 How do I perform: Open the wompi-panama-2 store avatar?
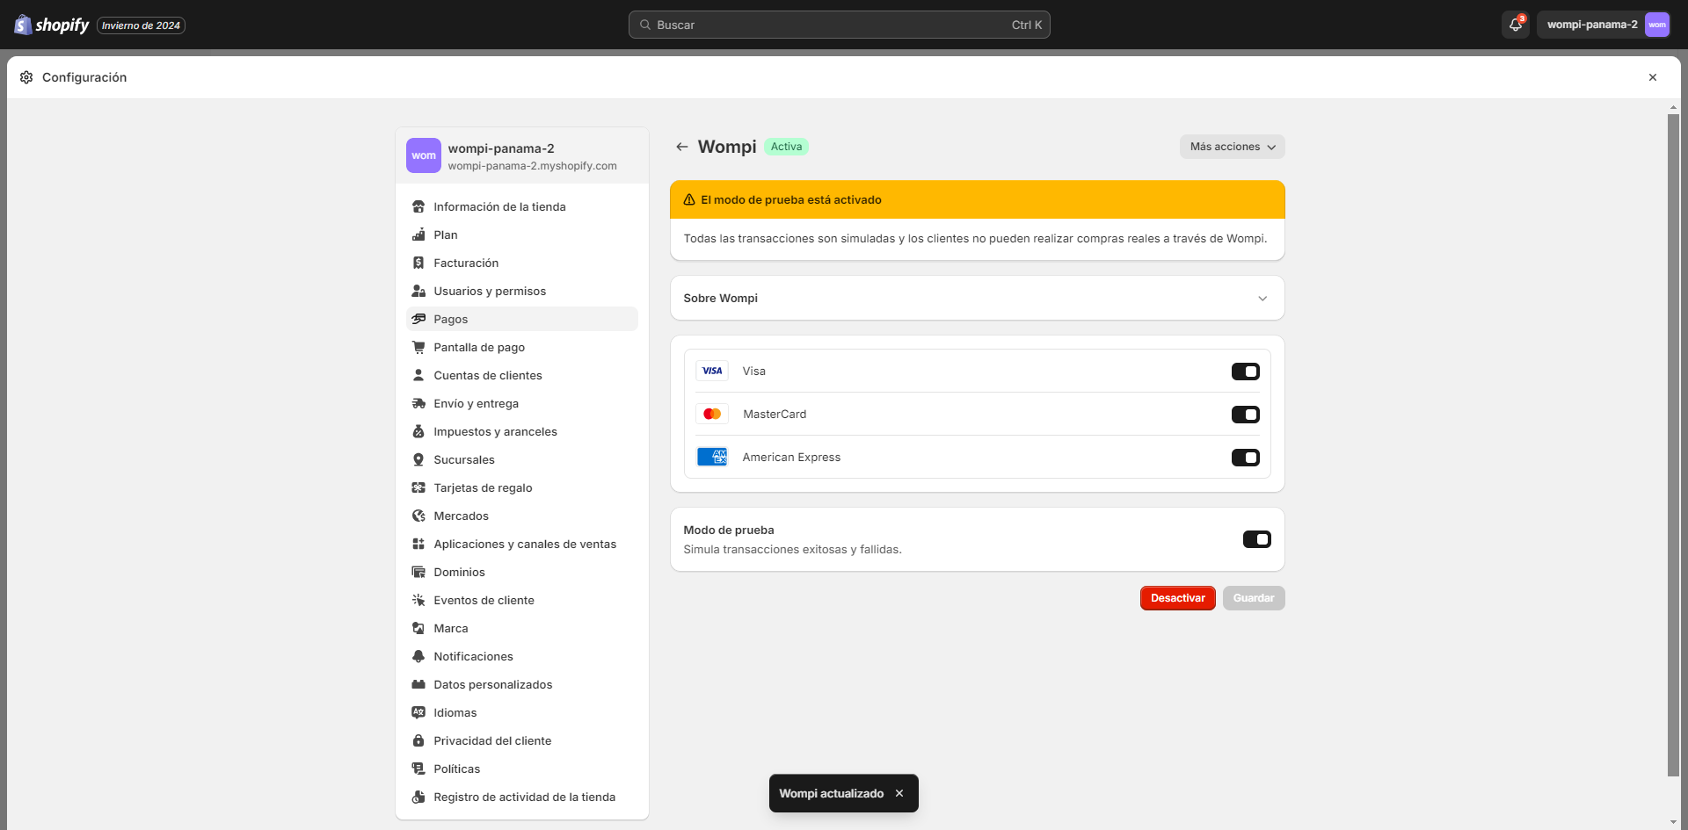click(x=1656, y=25)
